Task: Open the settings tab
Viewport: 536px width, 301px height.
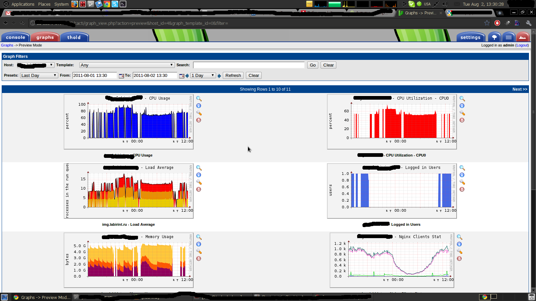Action: (x=471, y=37)
